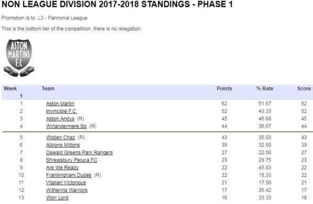Click the Phase 1 standings heading
The height and width of the screenshot is (204, 313).
click(x=117, y=4)
